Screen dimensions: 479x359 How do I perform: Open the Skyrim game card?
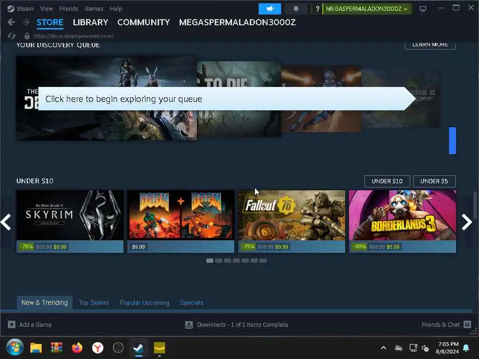click(x=70, y=221)
